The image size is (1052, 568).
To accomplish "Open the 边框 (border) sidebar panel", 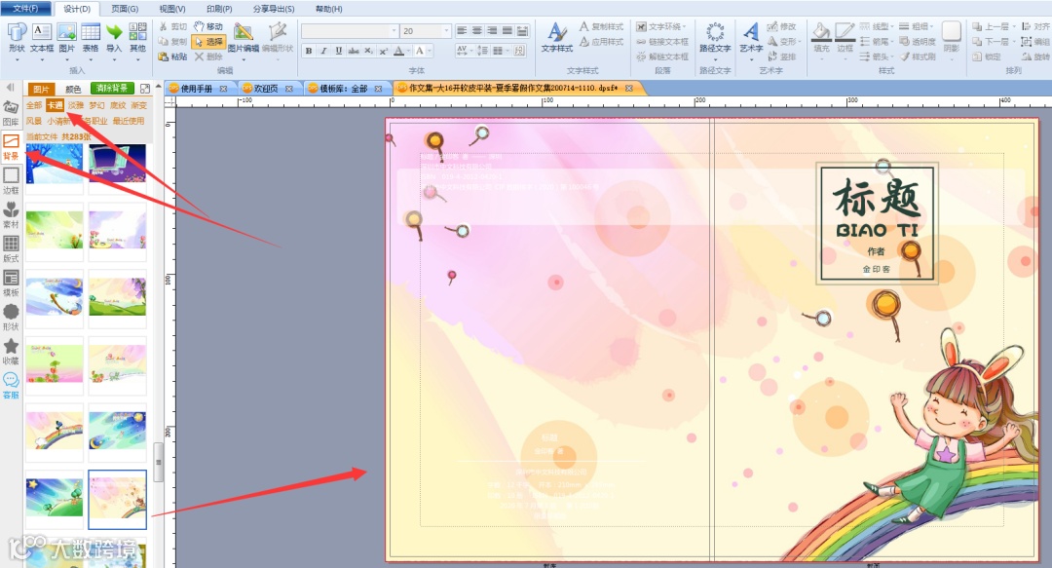I will (x=11, y=180).
